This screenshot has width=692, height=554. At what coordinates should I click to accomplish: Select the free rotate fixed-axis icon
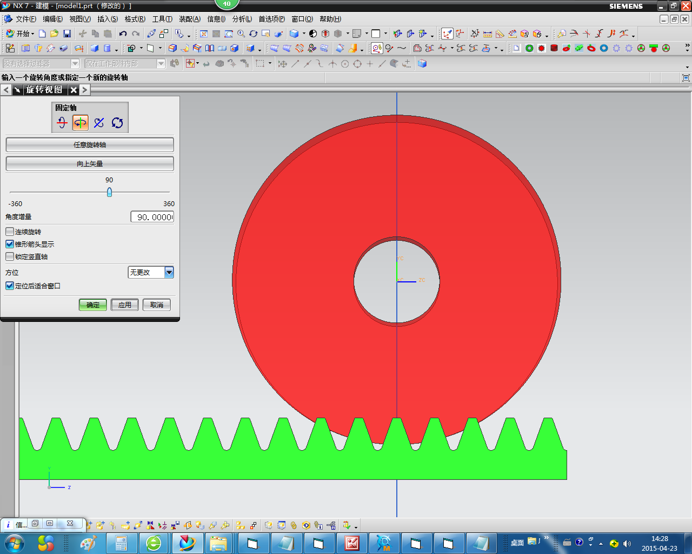[x=117, y=123]
